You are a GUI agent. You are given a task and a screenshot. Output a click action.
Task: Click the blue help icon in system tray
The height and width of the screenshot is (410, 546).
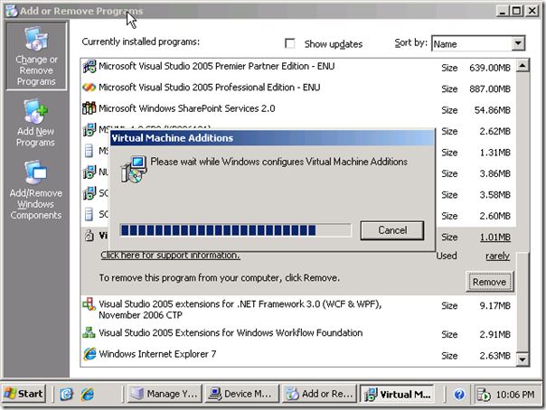(x=459, y=395)
